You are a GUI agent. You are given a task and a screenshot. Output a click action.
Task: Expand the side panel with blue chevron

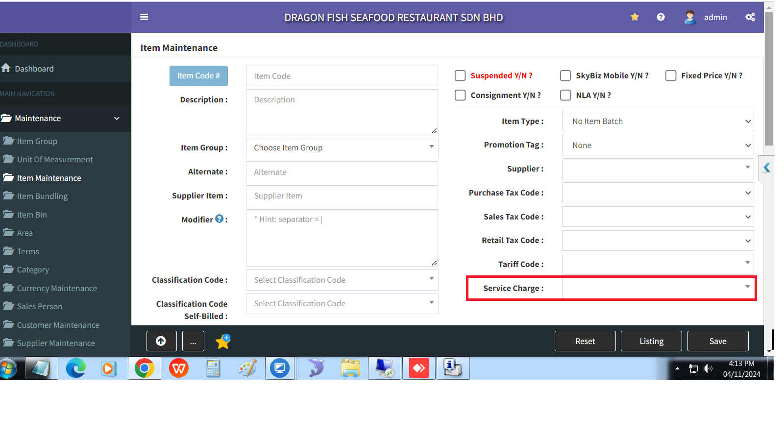tap(767, 168)
